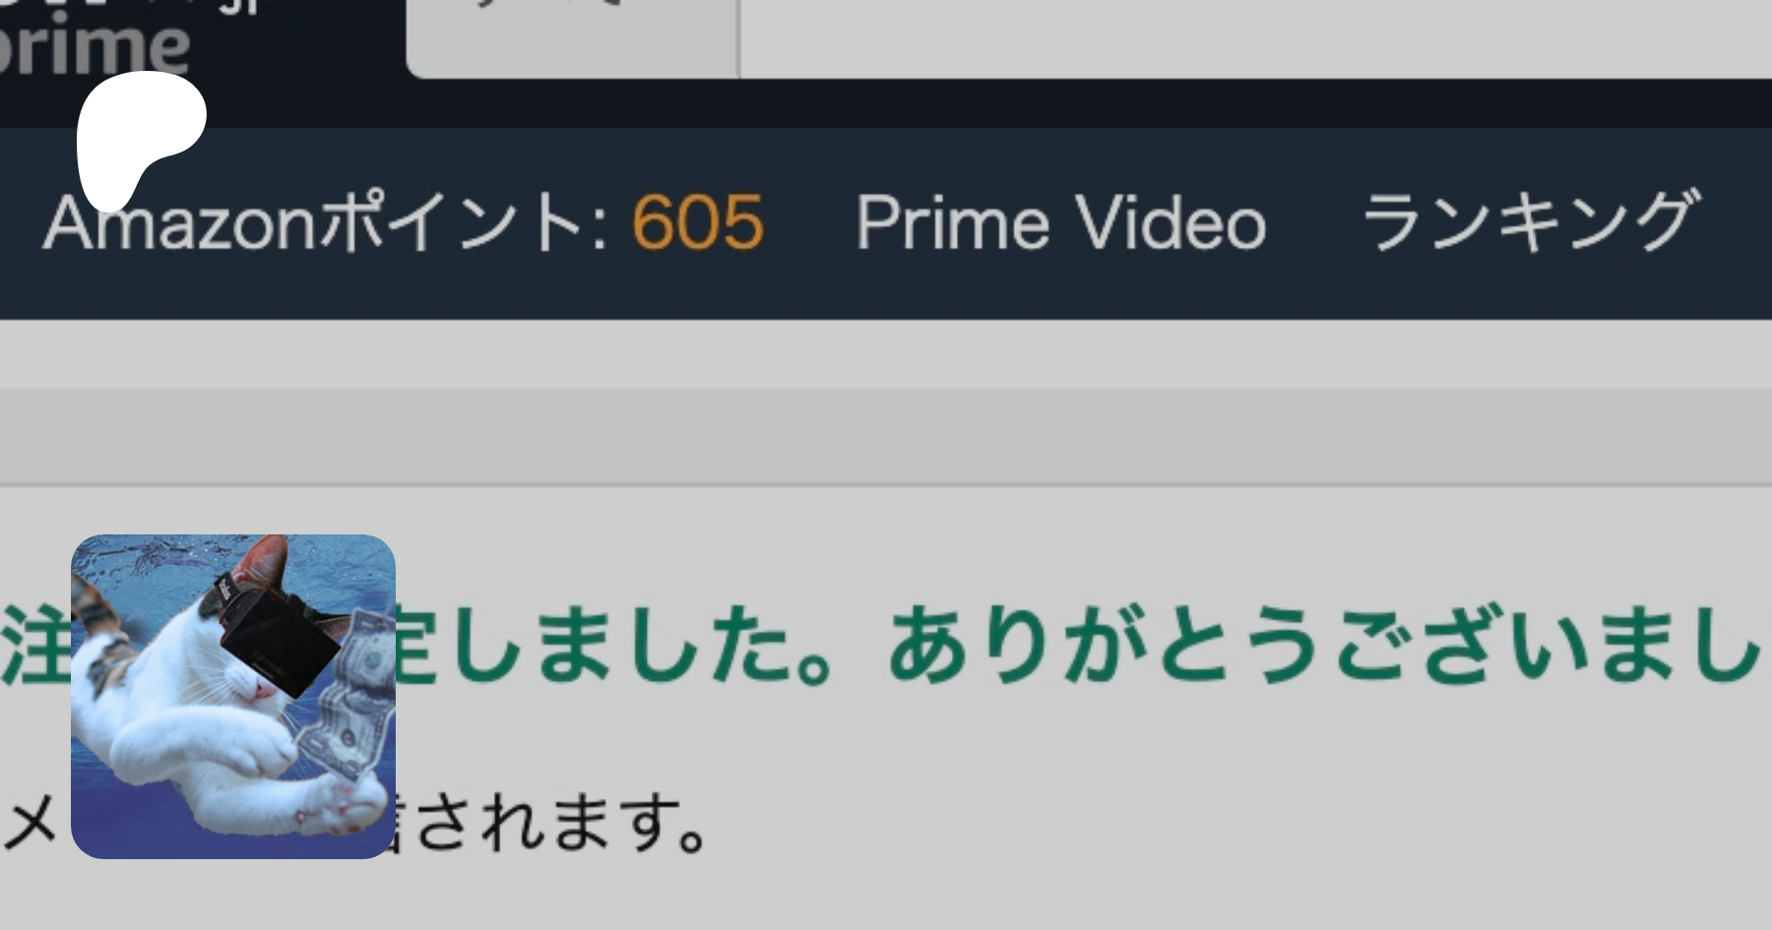Open ランキング in the navigation bar
This screenshot has height=930, width=1772.
(1531, 220)
